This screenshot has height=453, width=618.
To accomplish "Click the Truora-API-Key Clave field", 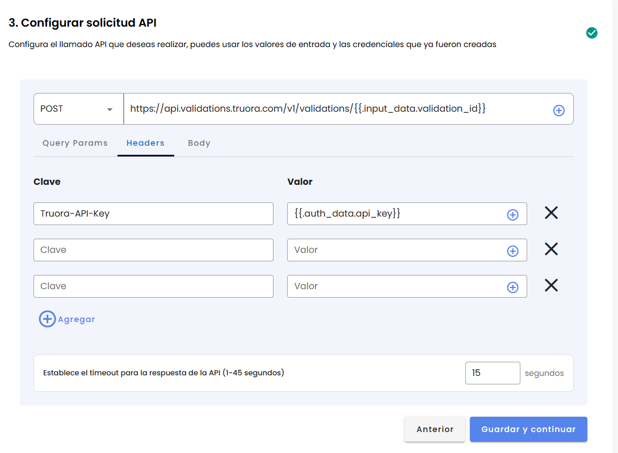I will point(153,214).
